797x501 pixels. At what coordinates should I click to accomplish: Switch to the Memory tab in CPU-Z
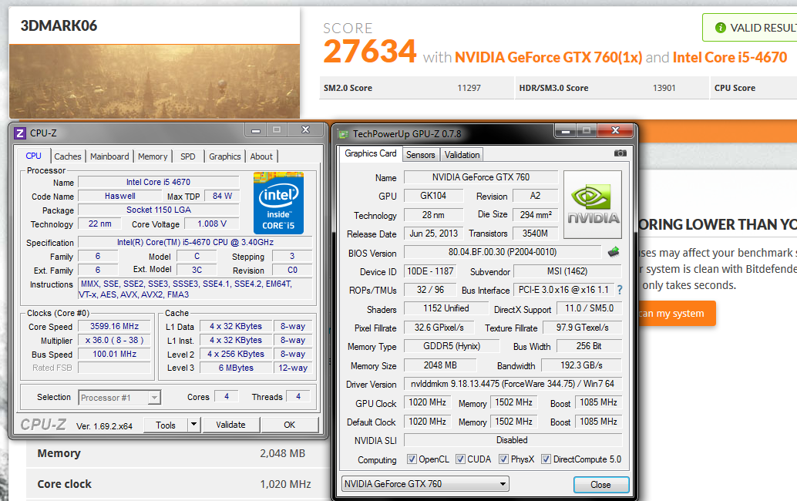[x=153, y=156]
